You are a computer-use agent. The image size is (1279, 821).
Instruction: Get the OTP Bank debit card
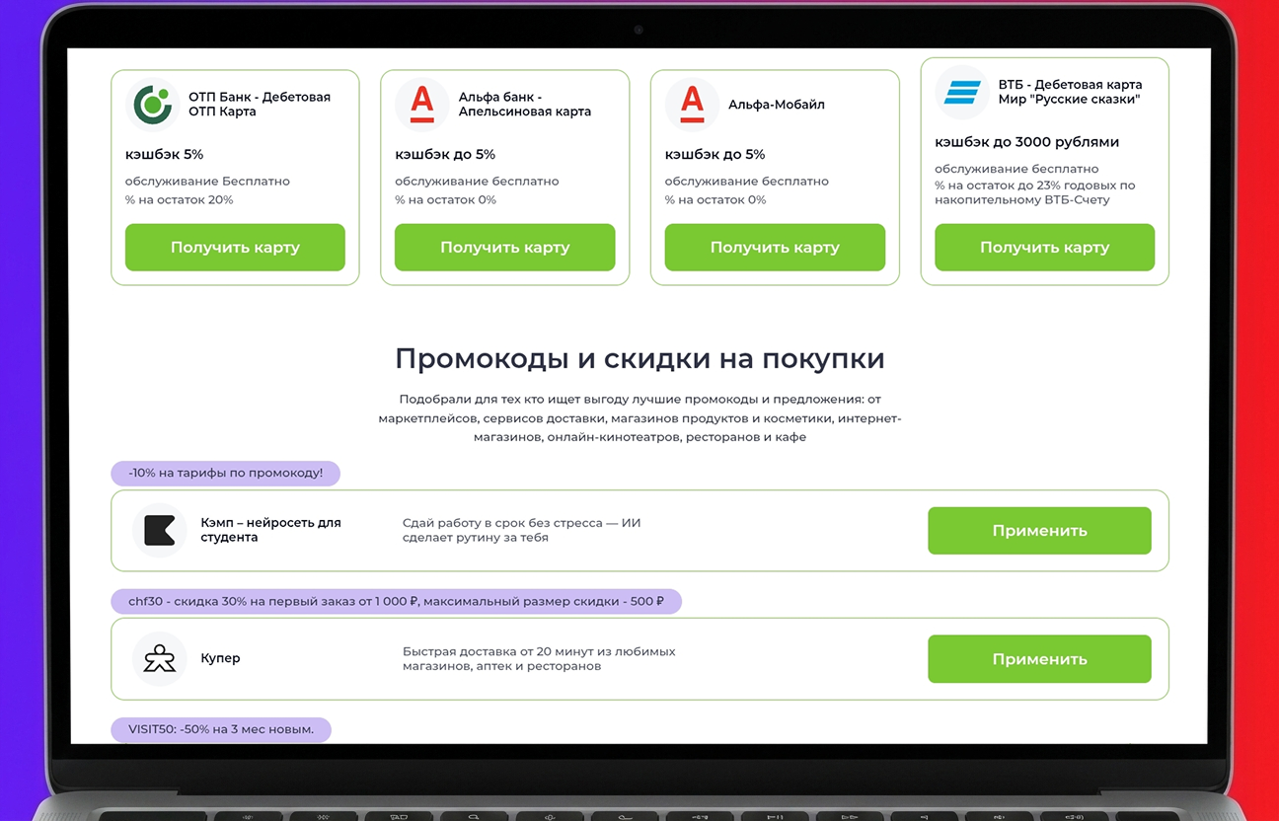pos(235,248)
